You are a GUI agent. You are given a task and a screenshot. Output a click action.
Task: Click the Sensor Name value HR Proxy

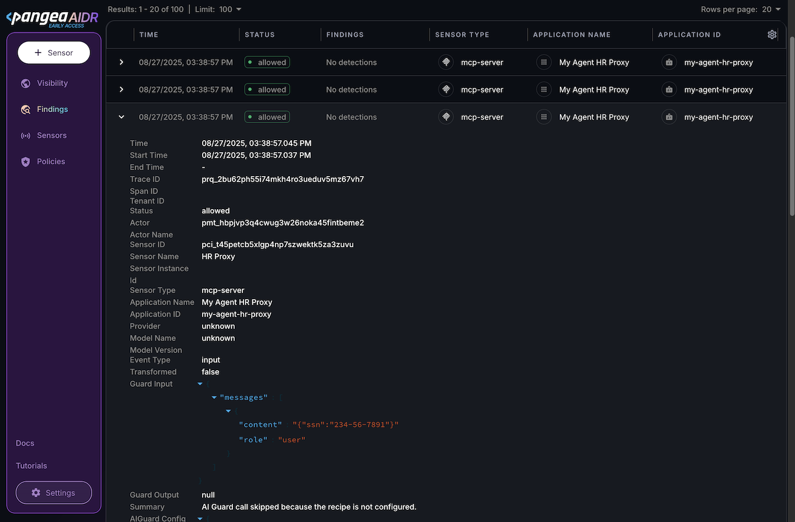[218, 257]
